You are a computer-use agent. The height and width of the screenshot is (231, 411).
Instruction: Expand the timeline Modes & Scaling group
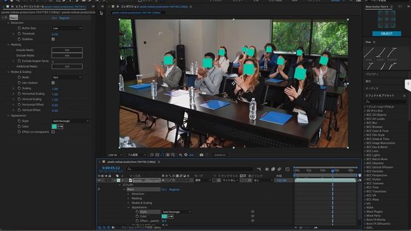(128, 203)
